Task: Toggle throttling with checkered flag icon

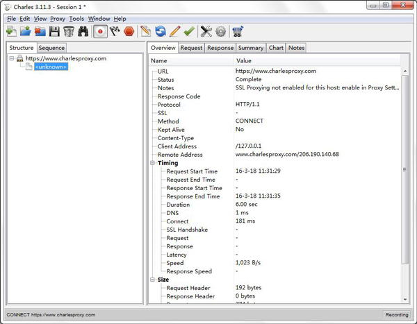Action: (x=115, y=31)
